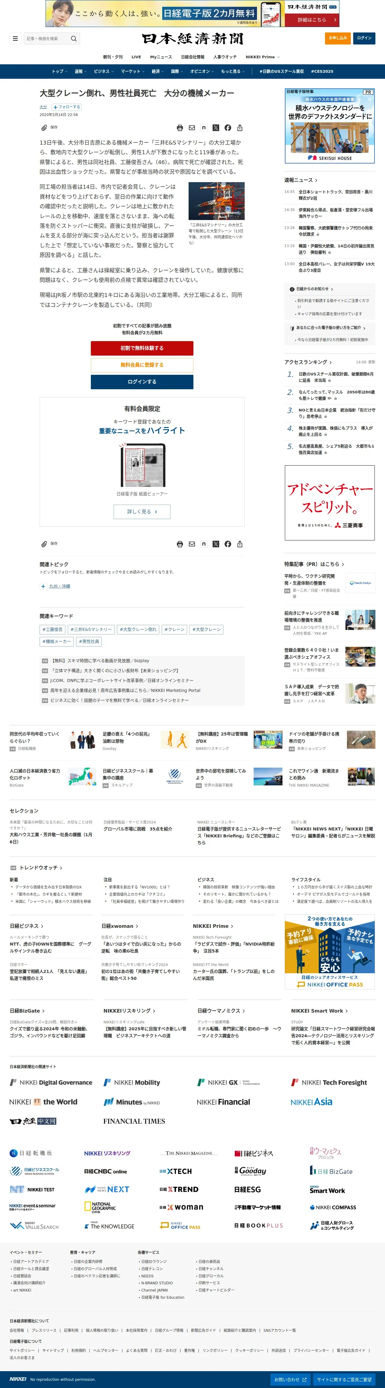Open the 日経BizGate footer logo

pyautogui.click(x=331, y=1171)
